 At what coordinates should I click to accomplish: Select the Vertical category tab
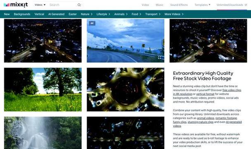(39, 14)
